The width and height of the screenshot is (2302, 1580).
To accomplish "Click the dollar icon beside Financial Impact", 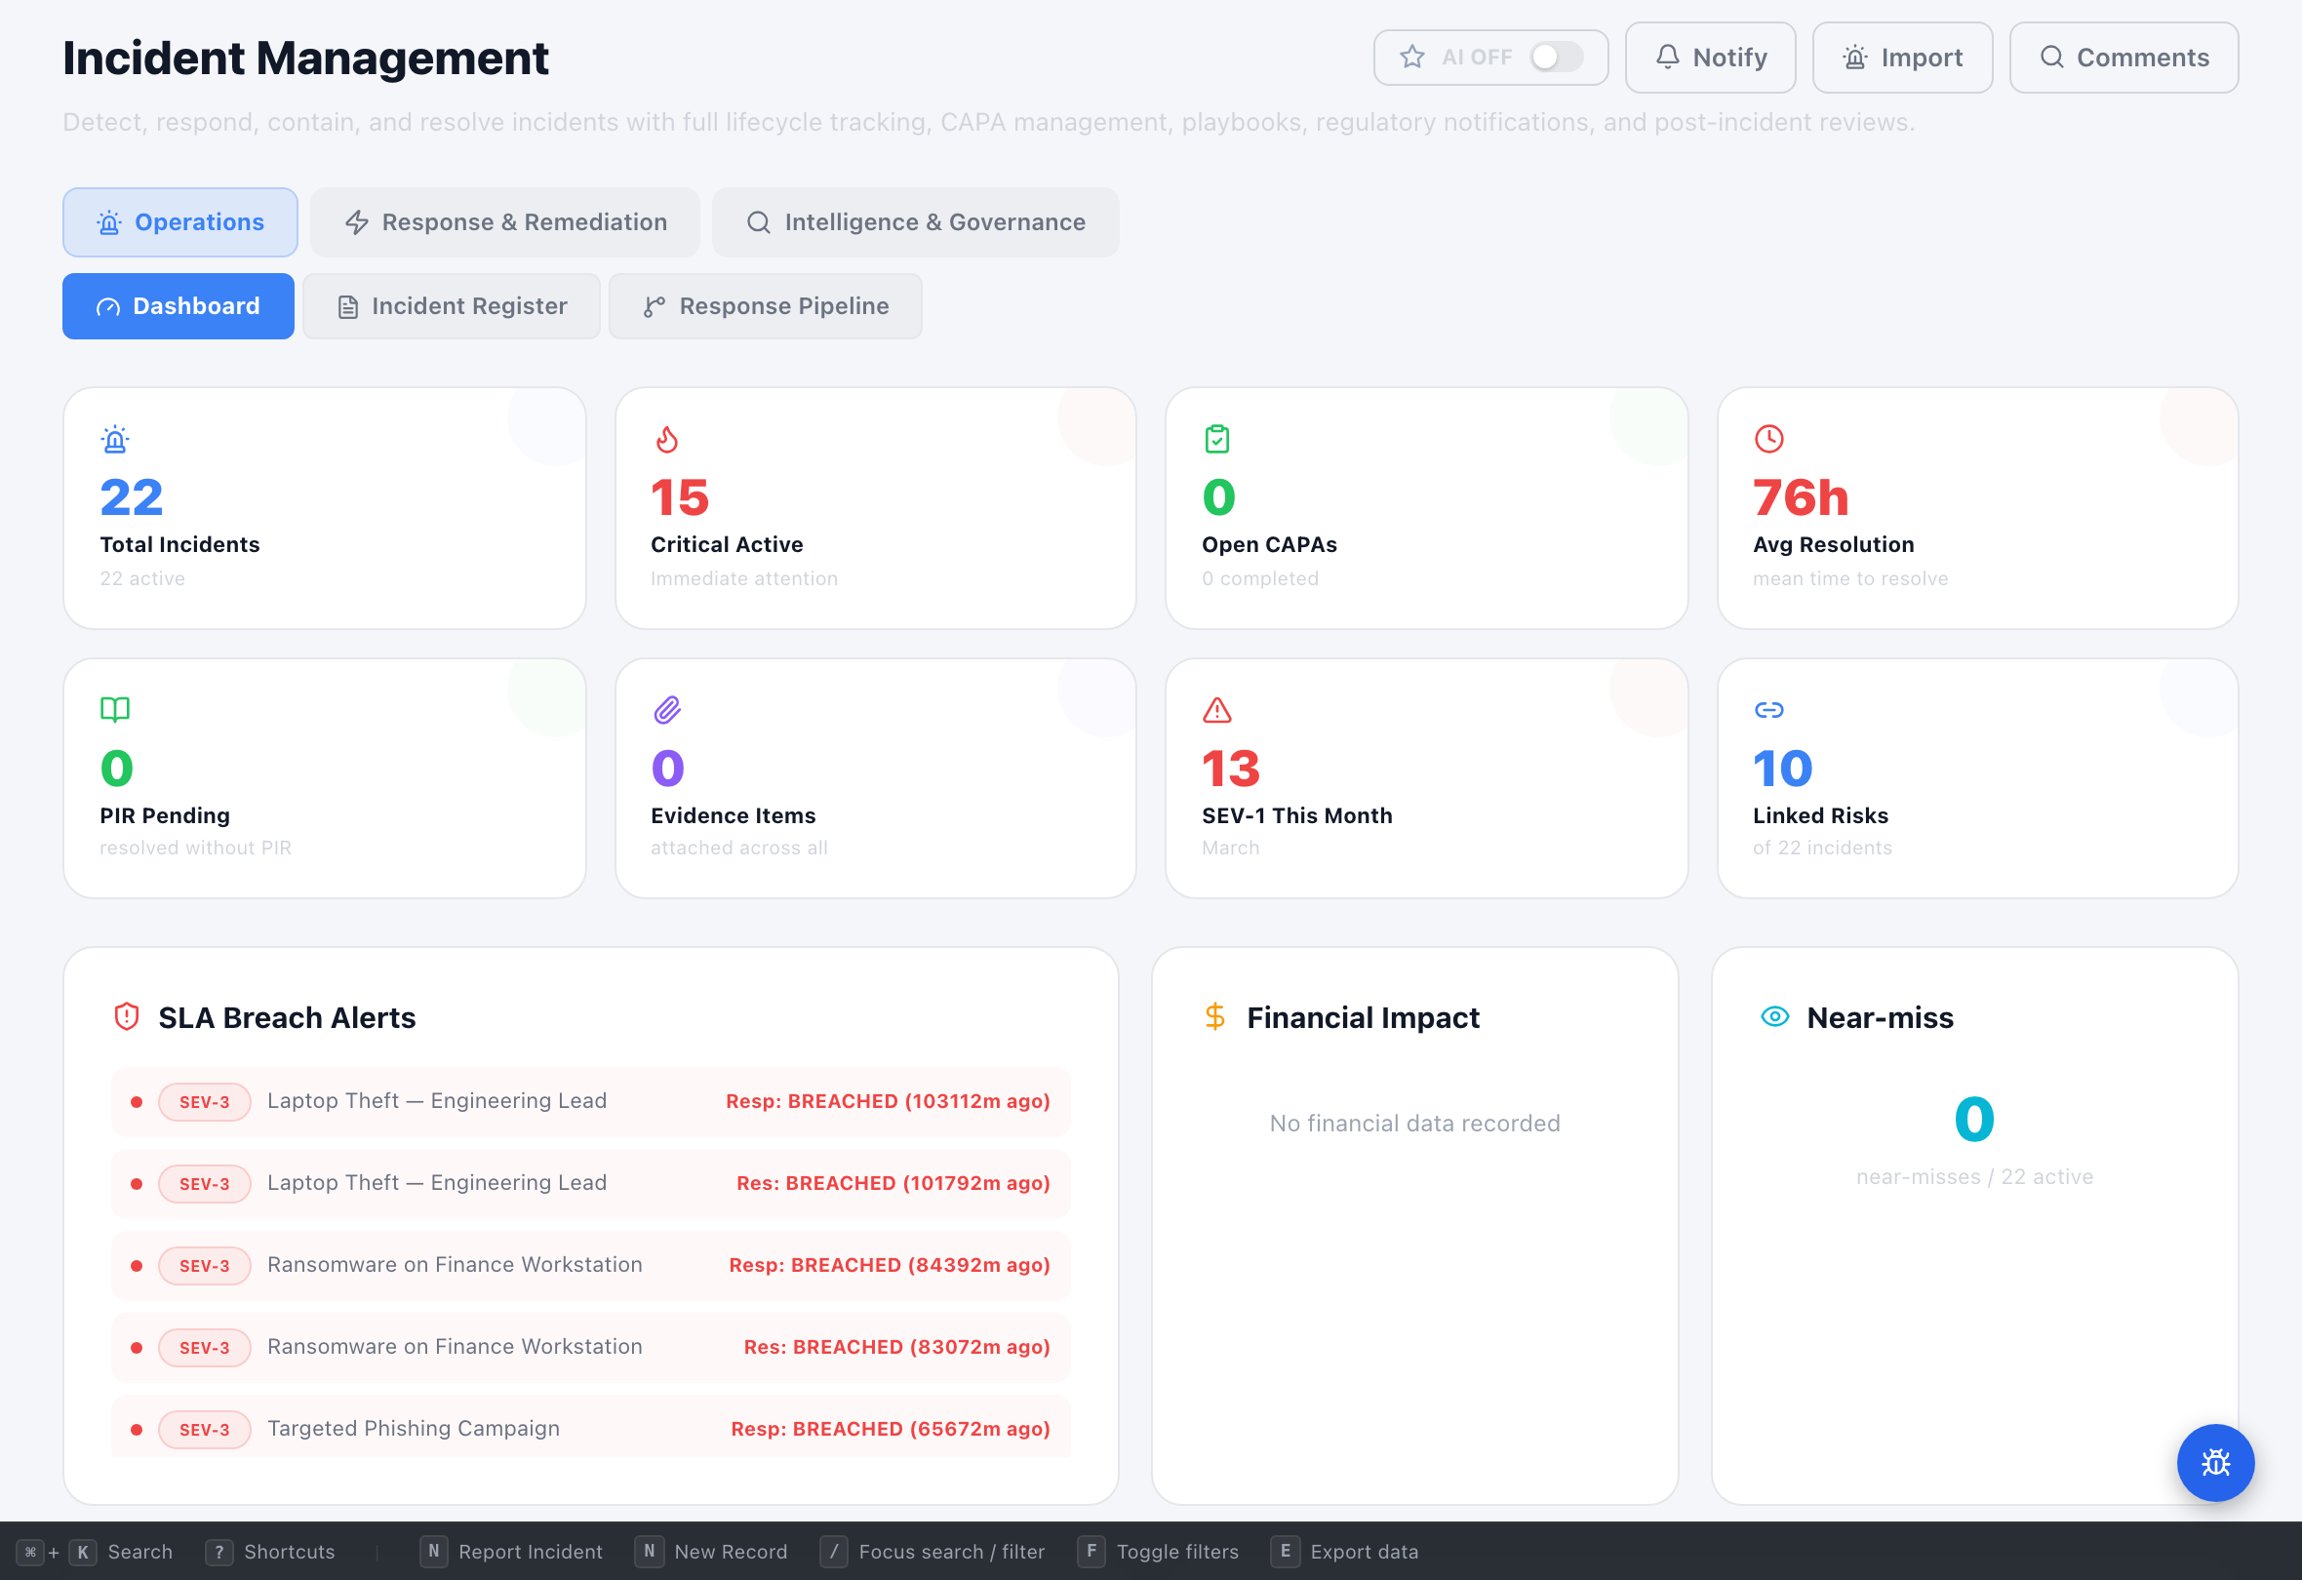I will tap(1214, 1016).
